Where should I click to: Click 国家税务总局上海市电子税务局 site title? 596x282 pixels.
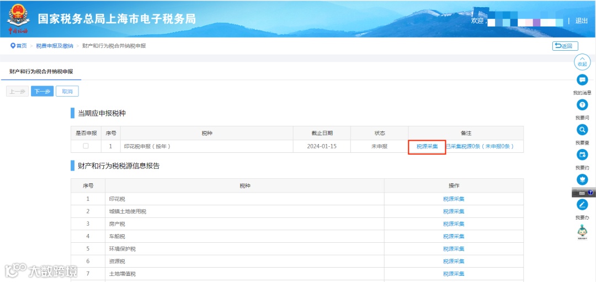[116, 19]
